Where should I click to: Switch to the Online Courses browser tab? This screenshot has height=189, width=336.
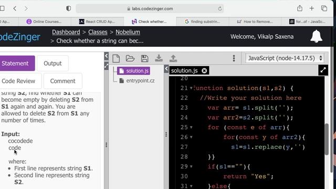pyautogui.click(x=45, y=22)
